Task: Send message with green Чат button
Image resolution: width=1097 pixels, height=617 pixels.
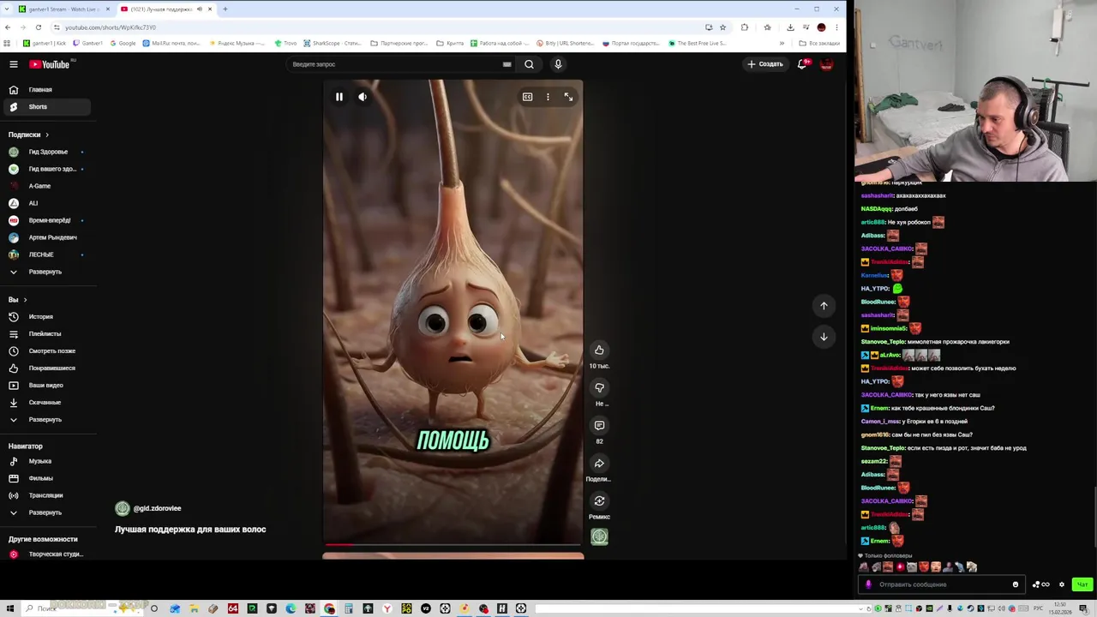Action: pos(1082,584)
